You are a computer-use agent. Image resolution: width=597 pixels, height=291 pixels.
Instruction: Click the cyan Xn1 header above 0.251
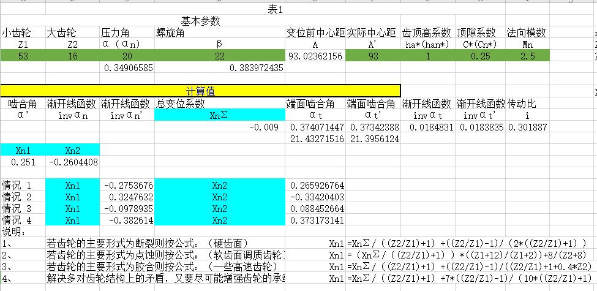point(23,150)
